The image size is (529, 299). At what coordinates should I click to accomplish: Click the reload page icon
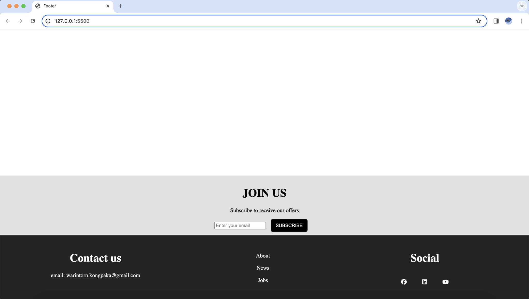click(x=33, y=21)
